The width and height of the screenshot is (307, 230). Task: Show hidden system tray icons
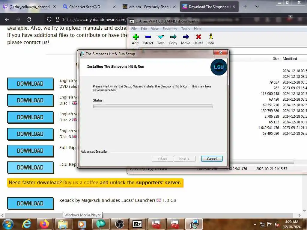pyautogui.click(x=255, y=224)
